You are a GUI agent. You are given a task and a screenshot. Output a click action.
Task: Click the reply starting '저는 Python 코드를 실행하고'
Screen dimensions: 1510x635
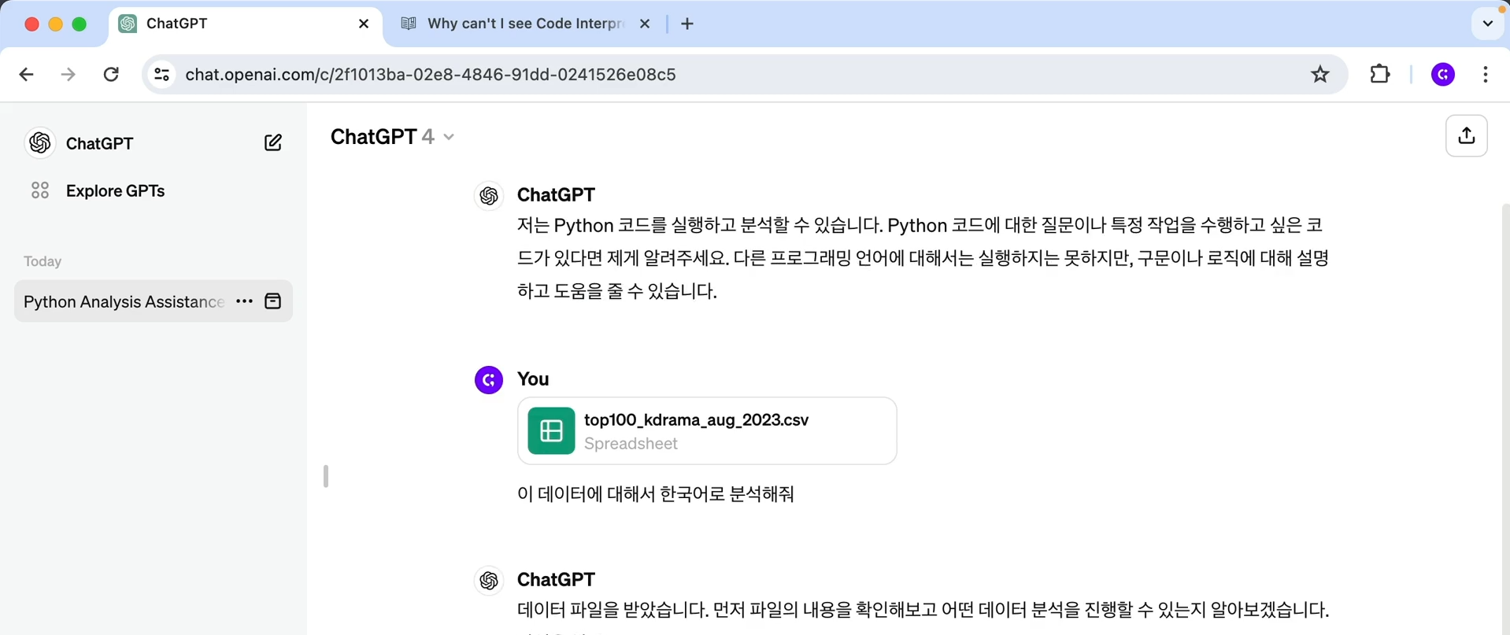point(923,258)
